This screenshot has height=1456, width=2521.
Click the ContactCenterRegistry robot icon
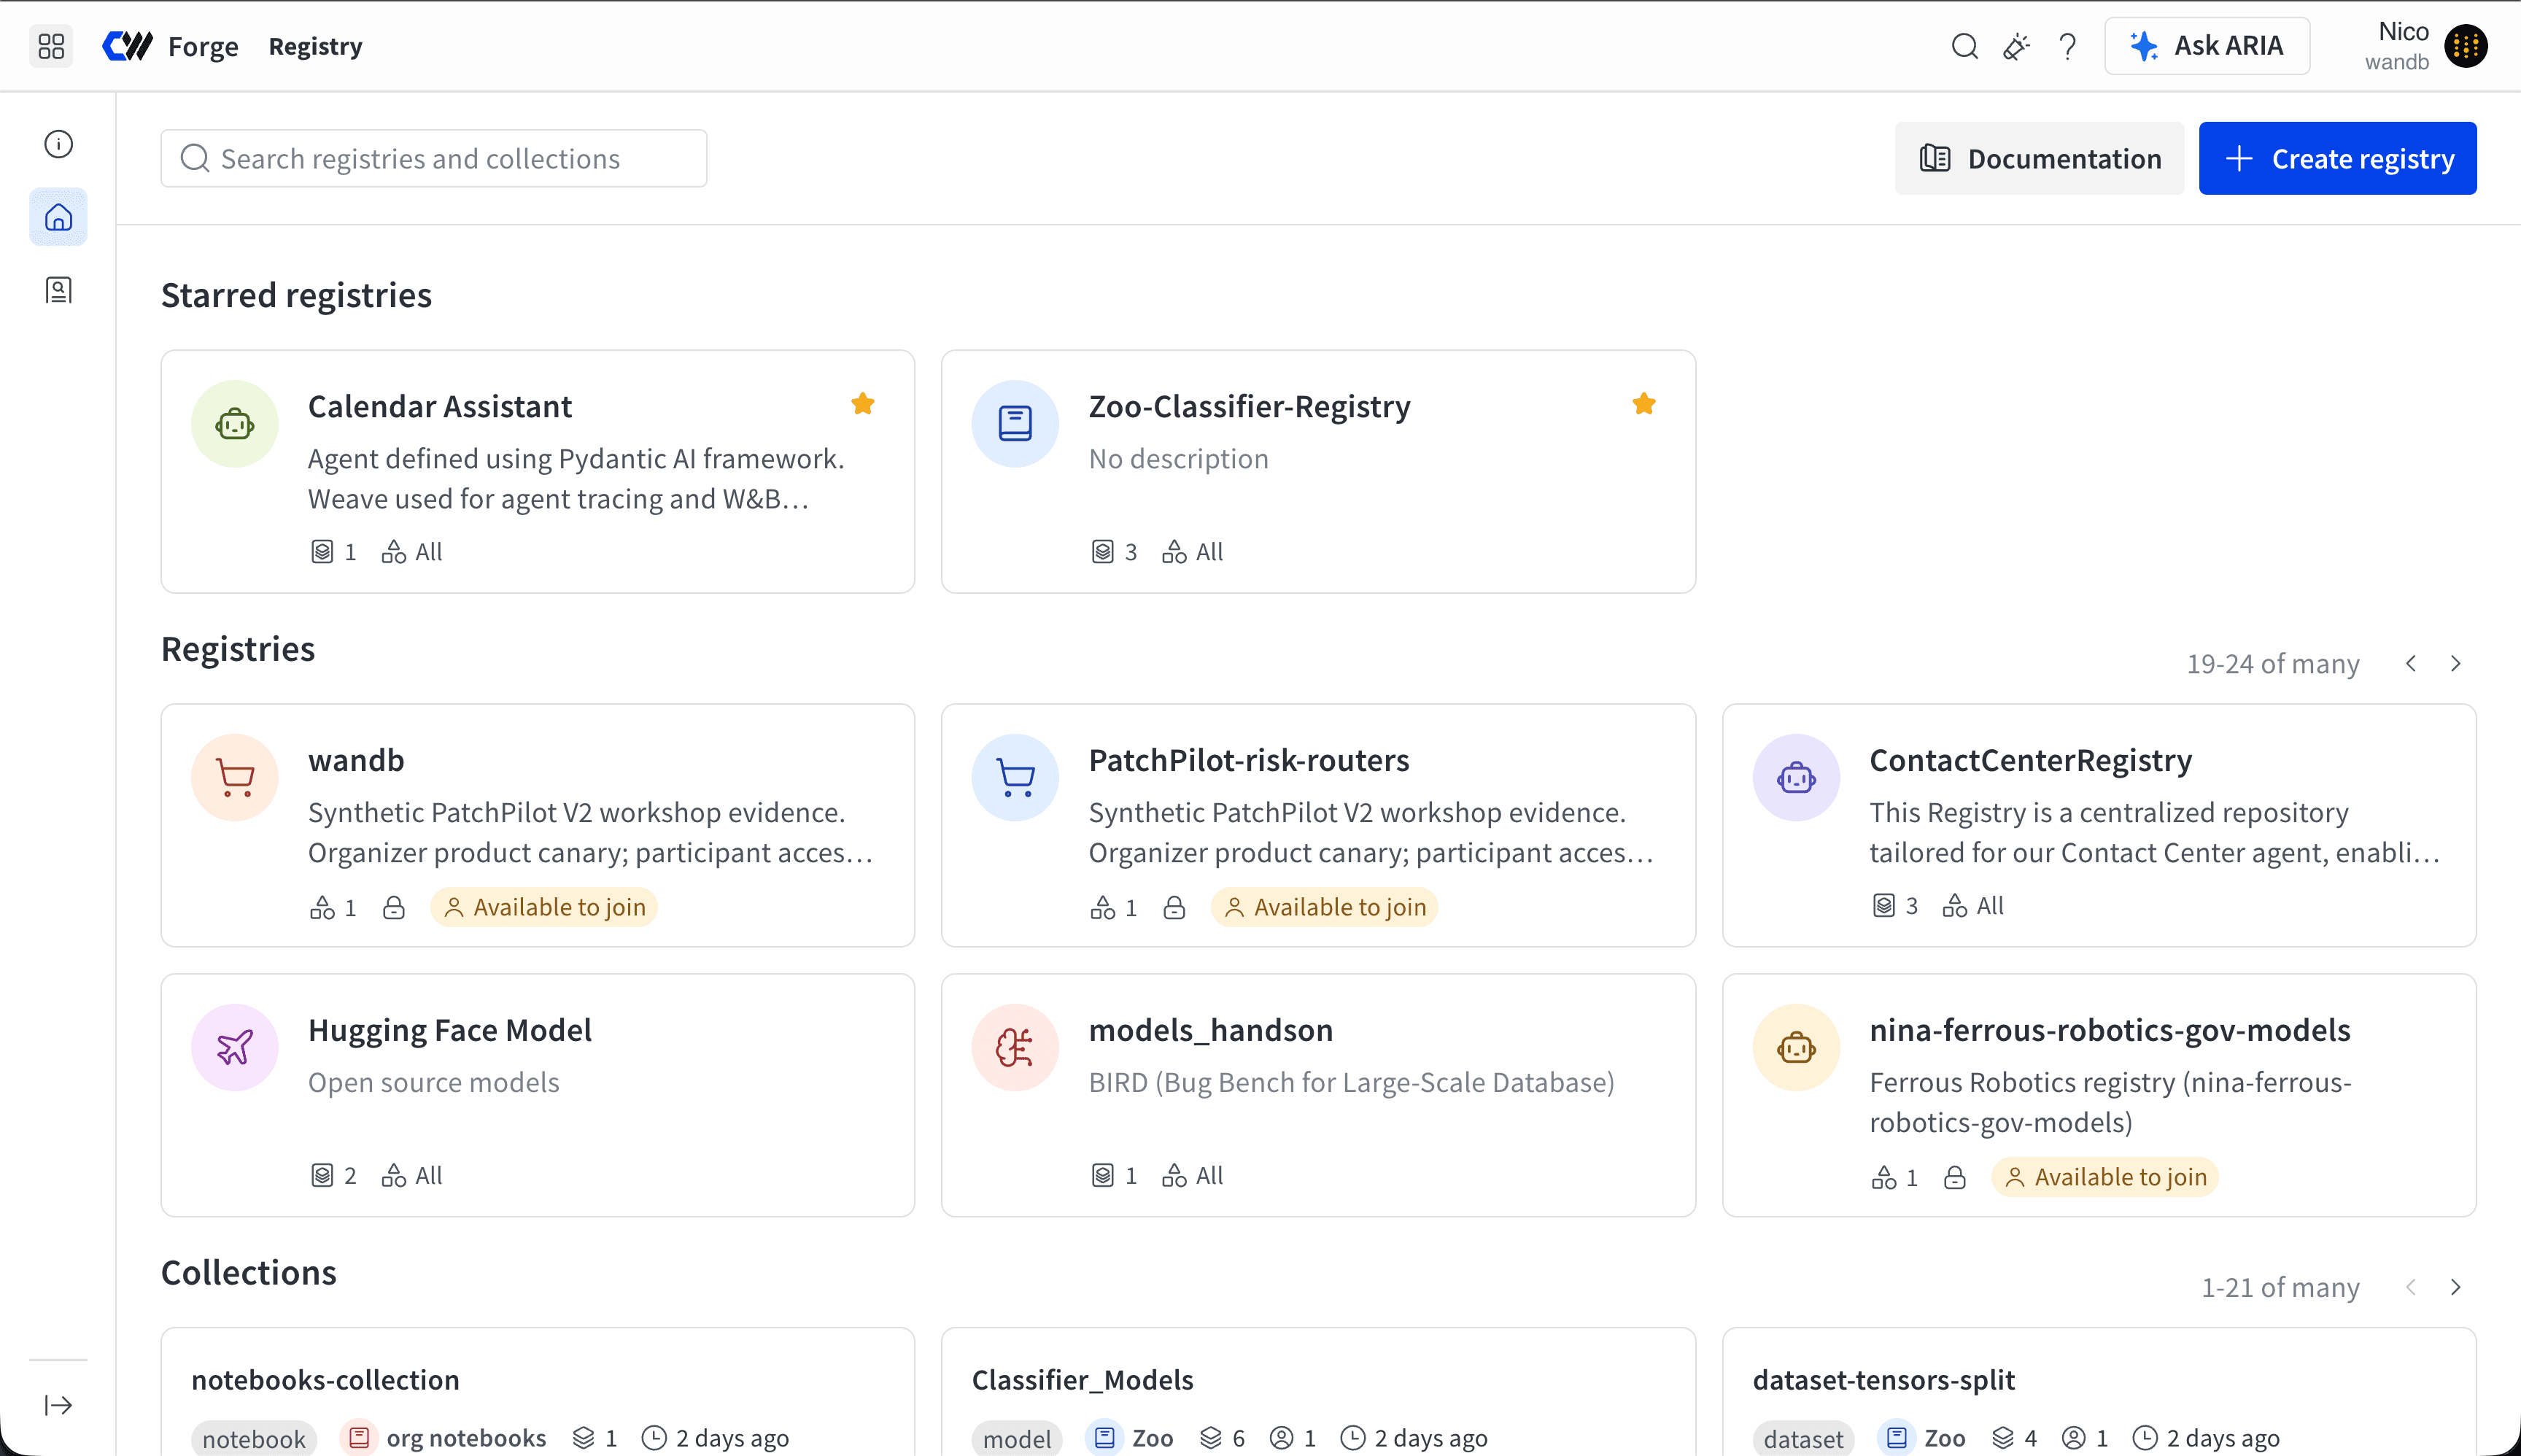[1796, 778]
